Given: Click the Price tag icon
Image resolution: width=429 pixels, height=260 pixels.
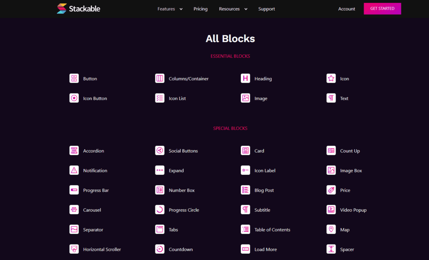Looking at the screenshot, I should point(331,190).
